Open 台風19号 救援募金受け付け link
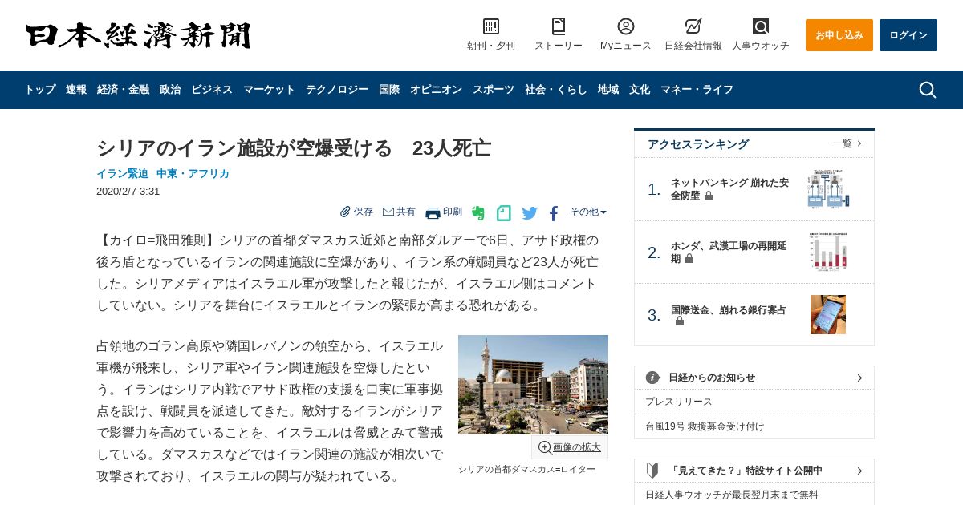963x505 pixels. coord(705,426)
